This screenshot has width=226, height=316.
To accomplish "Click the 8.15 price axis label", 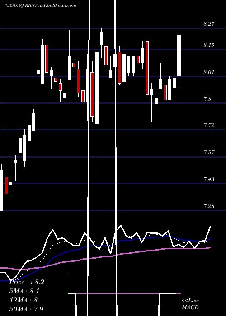I will pyautogui.click(x=209, y=45).
